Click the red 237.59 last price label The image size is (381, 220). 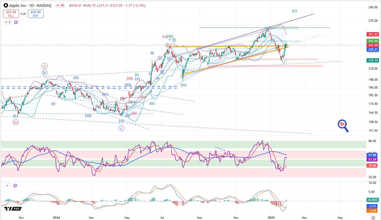pyautogui.click(x=373, y=45)
